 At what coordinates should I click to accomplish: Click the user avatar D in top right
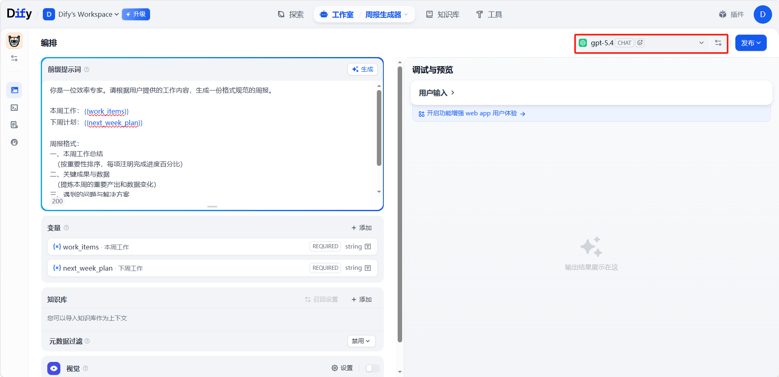point(762,14)
